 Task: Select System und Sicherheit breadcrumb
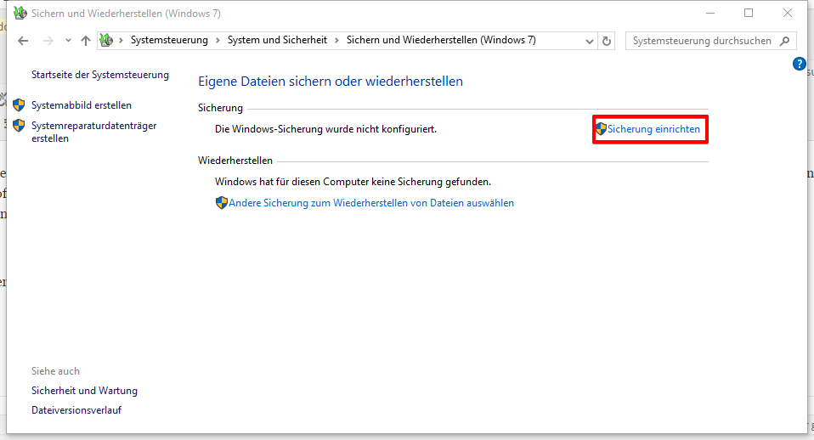277,40
